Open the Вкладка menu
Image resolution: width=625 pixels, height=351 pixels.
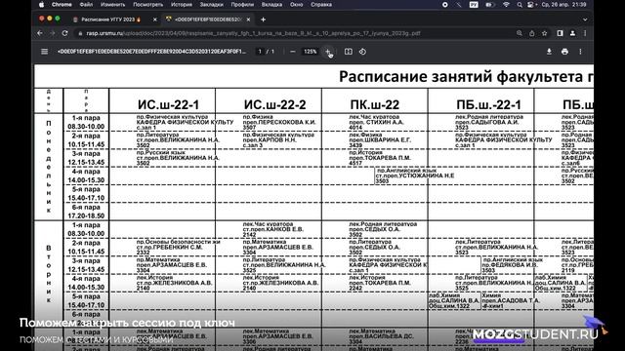271,5
